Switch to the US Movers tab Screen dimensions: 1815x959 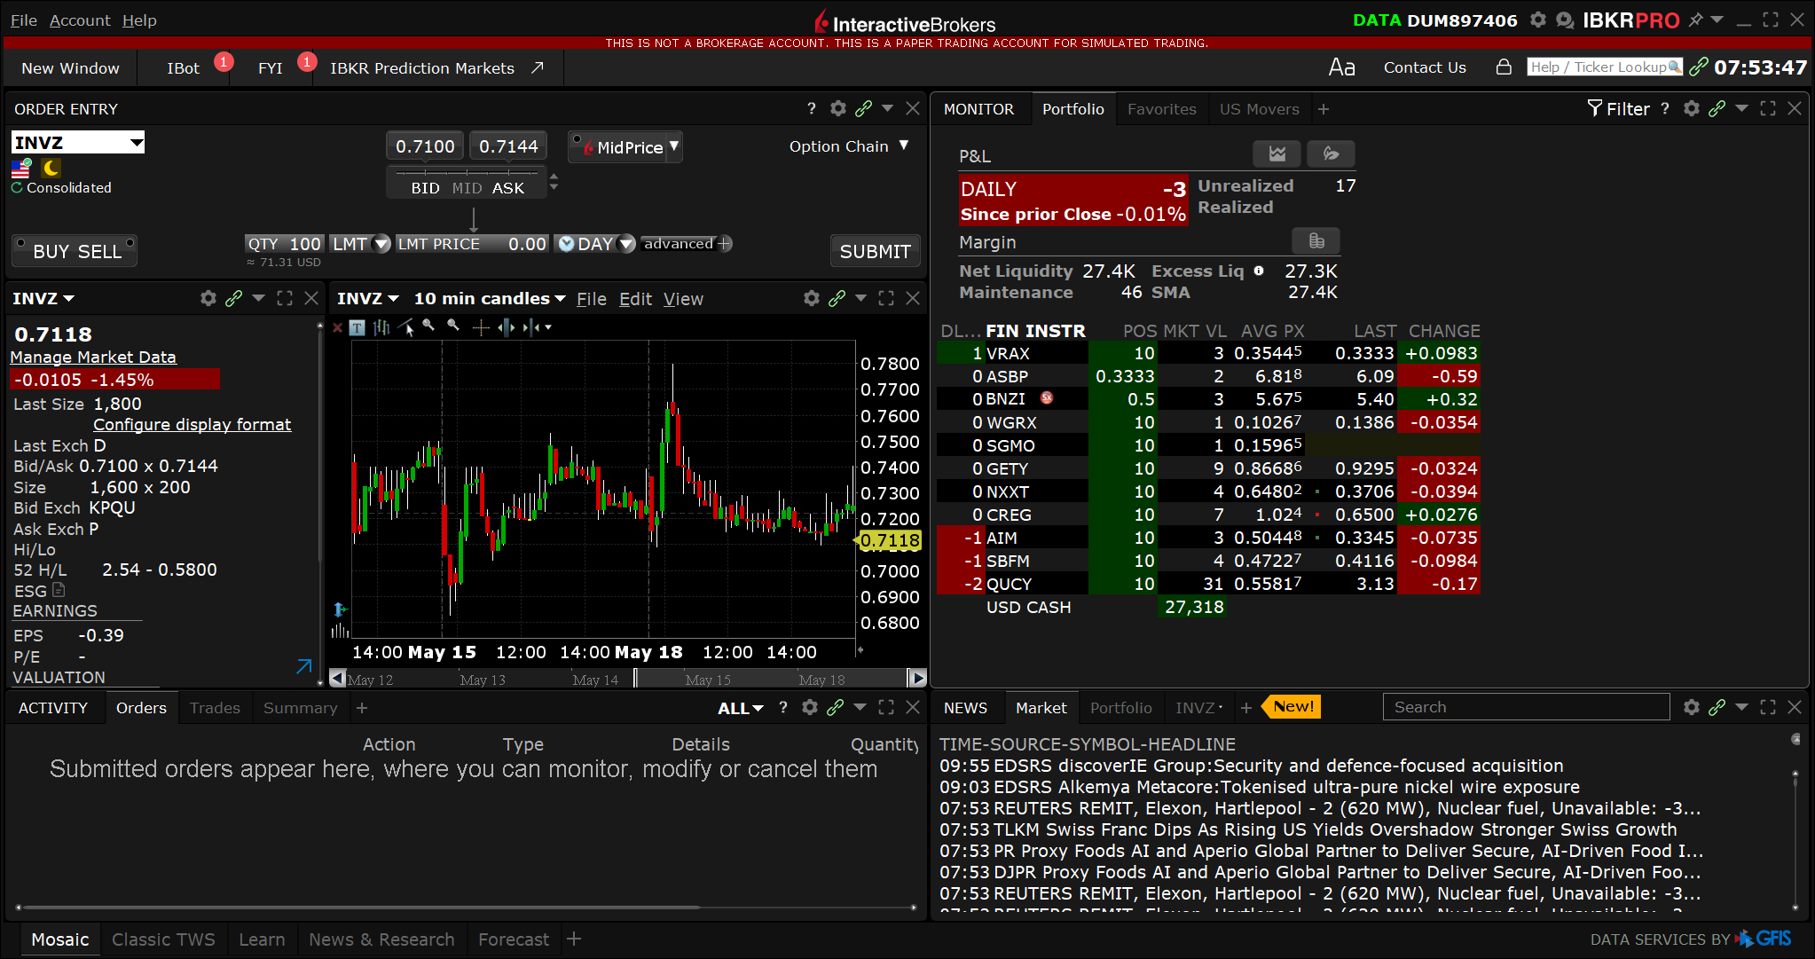click(x=1259, y=108)
